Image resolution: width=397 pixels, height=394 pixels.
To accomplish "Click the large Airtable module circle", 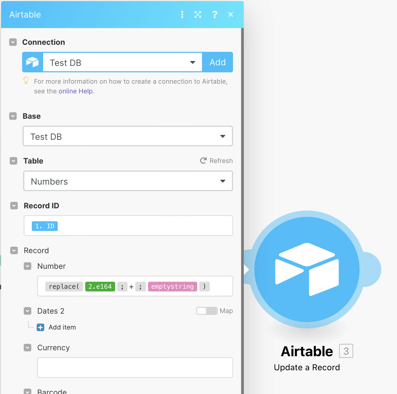I will [x=307, y=269].
